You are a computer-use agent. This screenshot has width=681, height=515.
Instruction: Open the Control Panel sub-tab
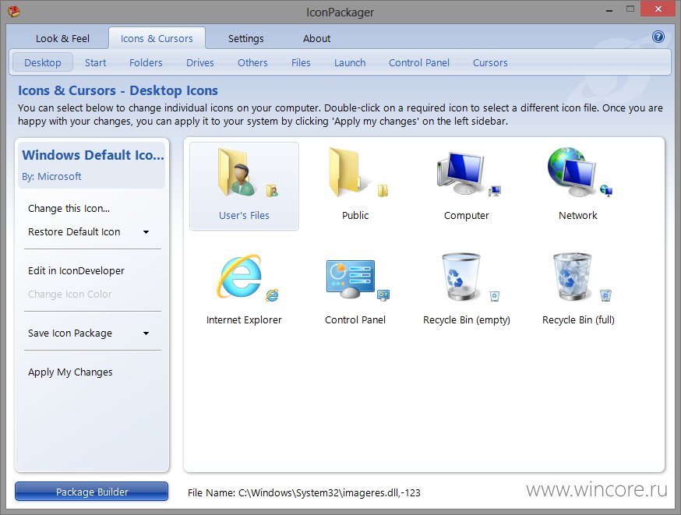pos(419,62)
